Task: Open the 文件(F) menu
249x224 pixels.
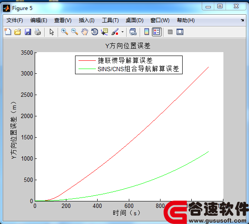Action: 15,20
